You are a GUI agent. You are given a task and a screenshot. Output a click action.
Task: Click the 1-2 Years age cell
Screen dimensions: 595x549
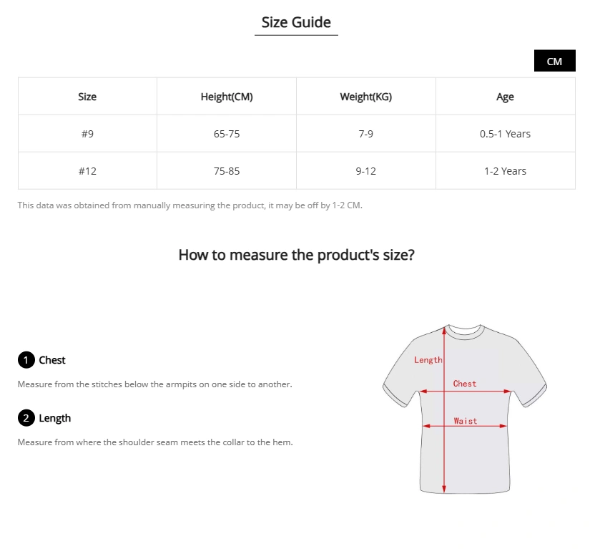tap(505, 171)
